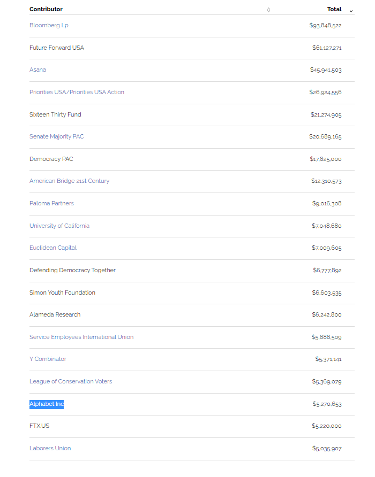
Task: Click the $6,603,535 total value
Action: [x=327, y=293]
